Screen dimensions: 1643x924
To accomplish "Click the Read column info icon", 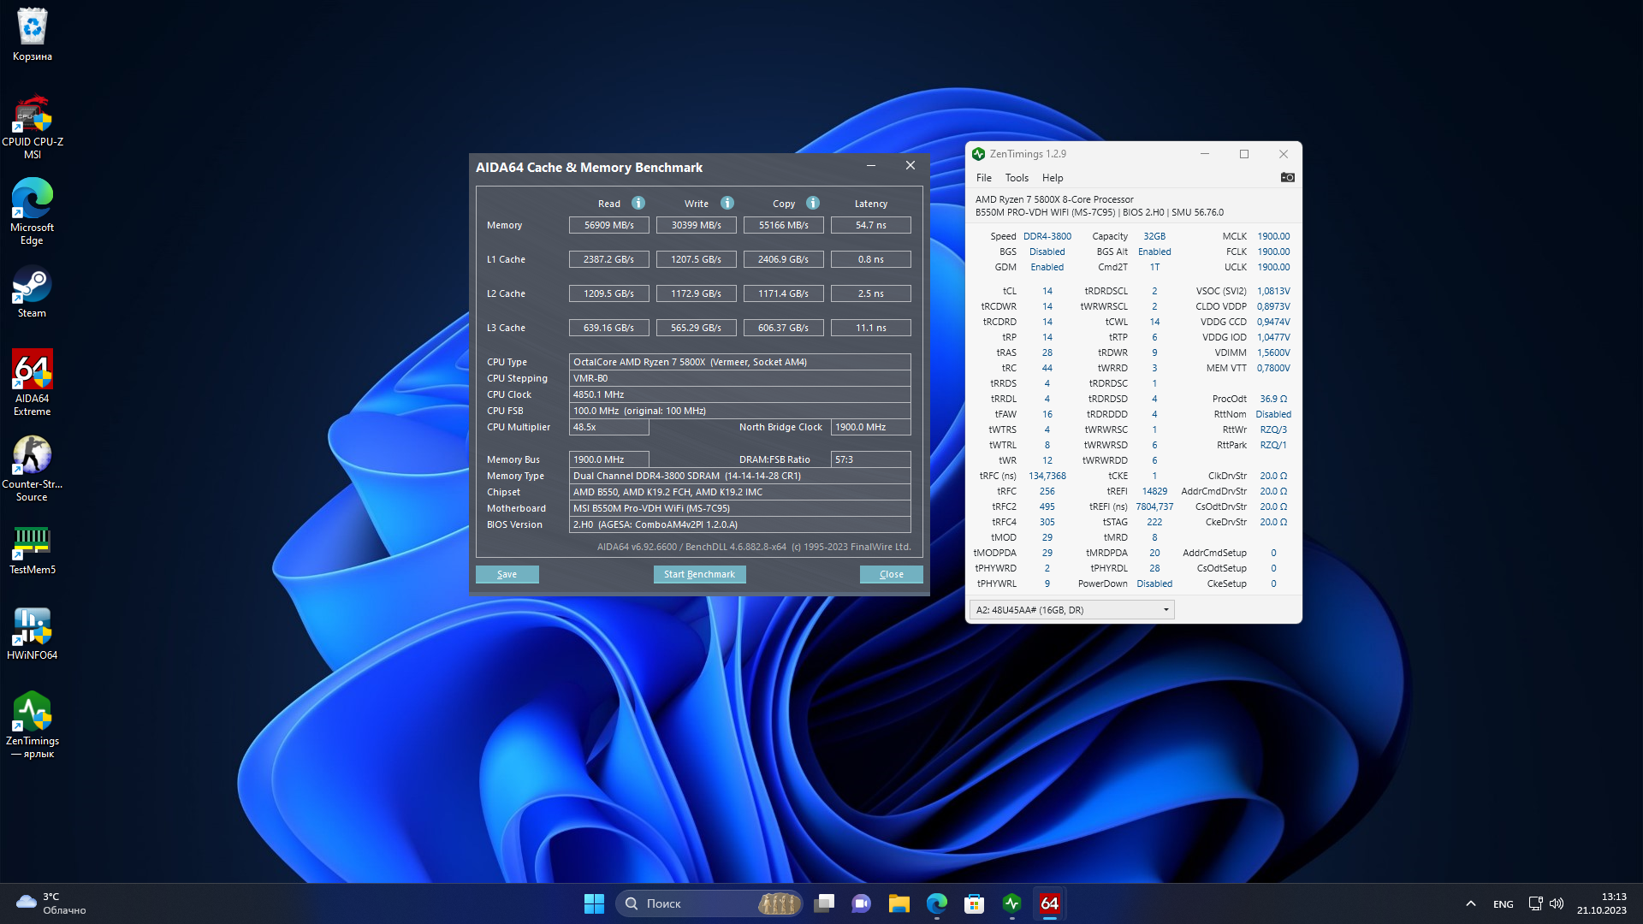I will coord(638,203).
